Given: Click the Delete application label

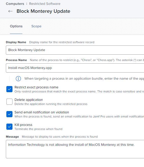Looking at the screenshot, I should [x=29, y=100].
